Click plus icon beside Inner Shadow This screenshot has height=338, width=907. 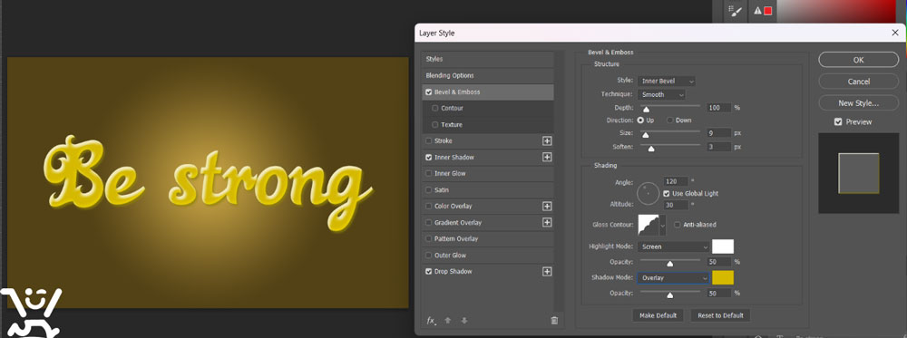click(547, 157)
